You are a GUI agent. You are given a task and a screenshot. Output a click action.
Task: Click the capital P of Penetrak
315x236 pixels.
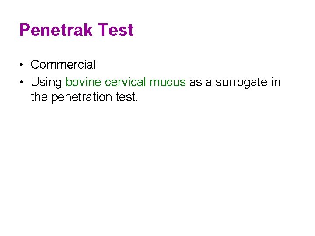[x=24, y=30]
